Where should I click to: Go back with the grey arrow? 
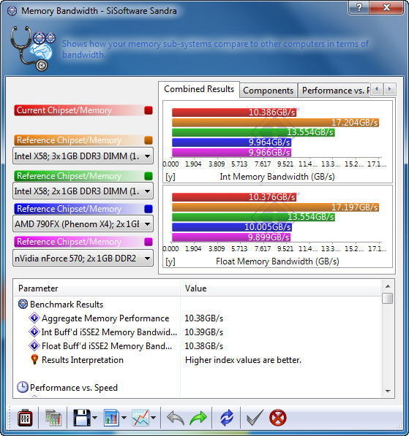[176, 418]
